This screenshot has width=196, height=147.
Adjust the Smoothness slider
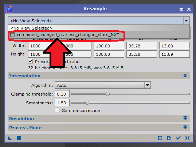[87, 103]
